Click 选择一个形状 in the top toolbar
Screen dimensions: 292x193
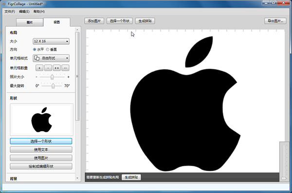click(120, 21)
